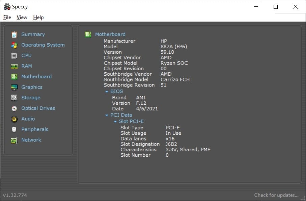Viewport: 306px width, 201px height.
Task: Open the Operating System section
Action: coord(43,45)
